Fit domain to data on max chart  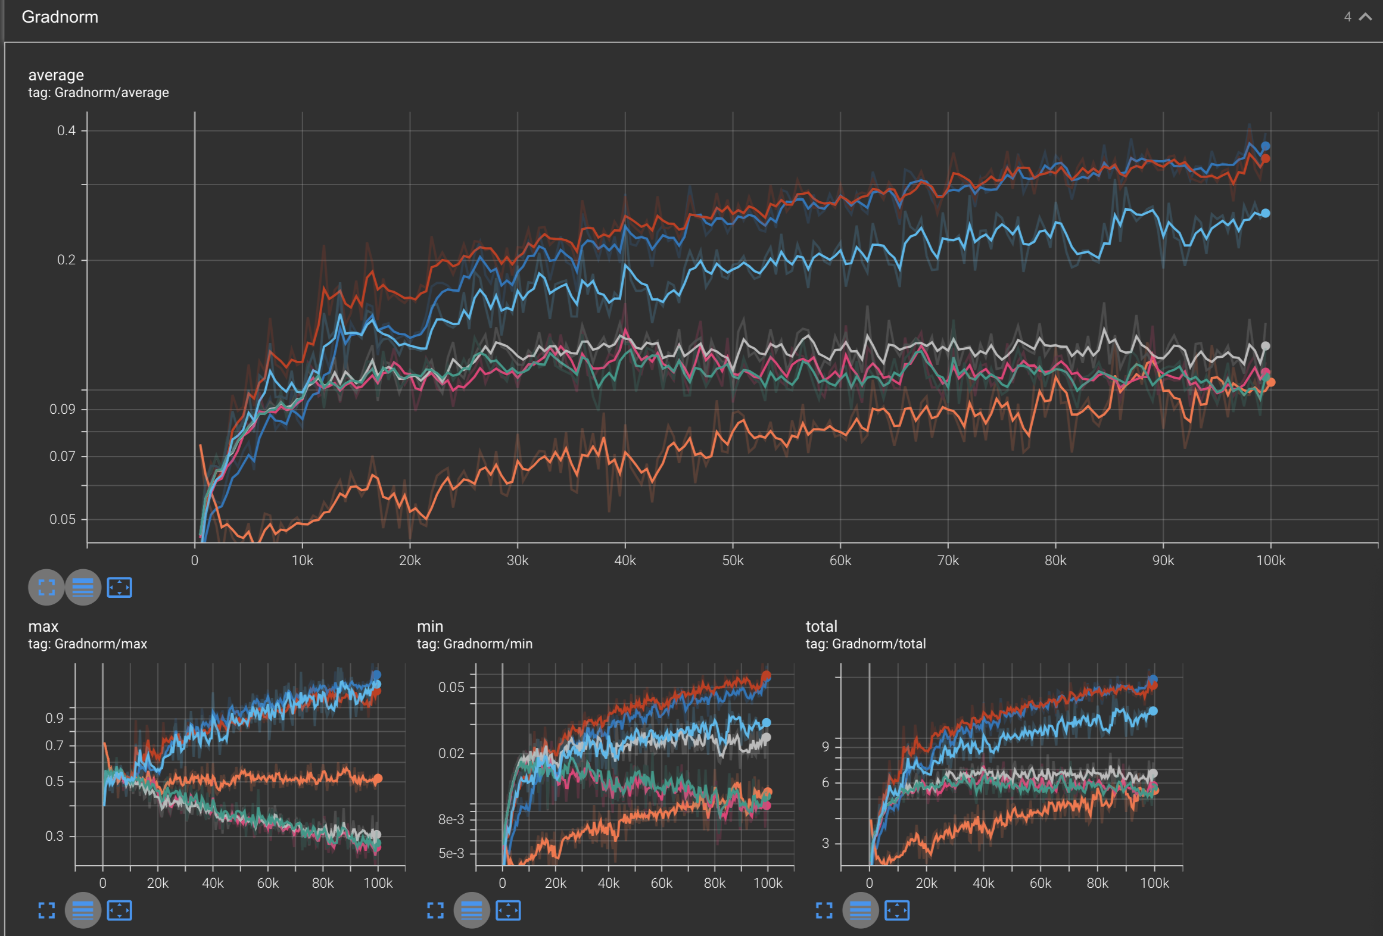[x=119, y=910]
